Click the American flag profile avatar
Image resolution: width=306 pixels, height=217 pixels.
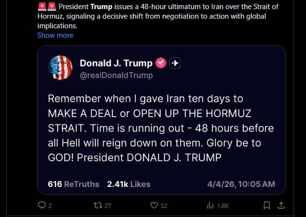pos(60,68)
